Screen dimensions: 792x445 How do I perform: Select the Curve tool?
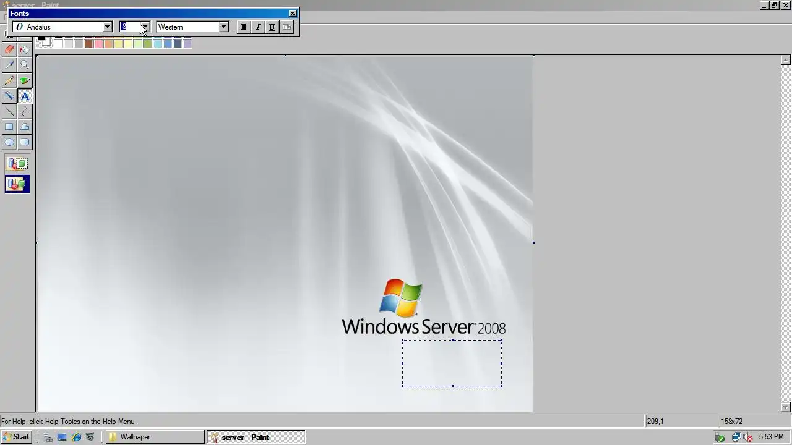point(25,111)
